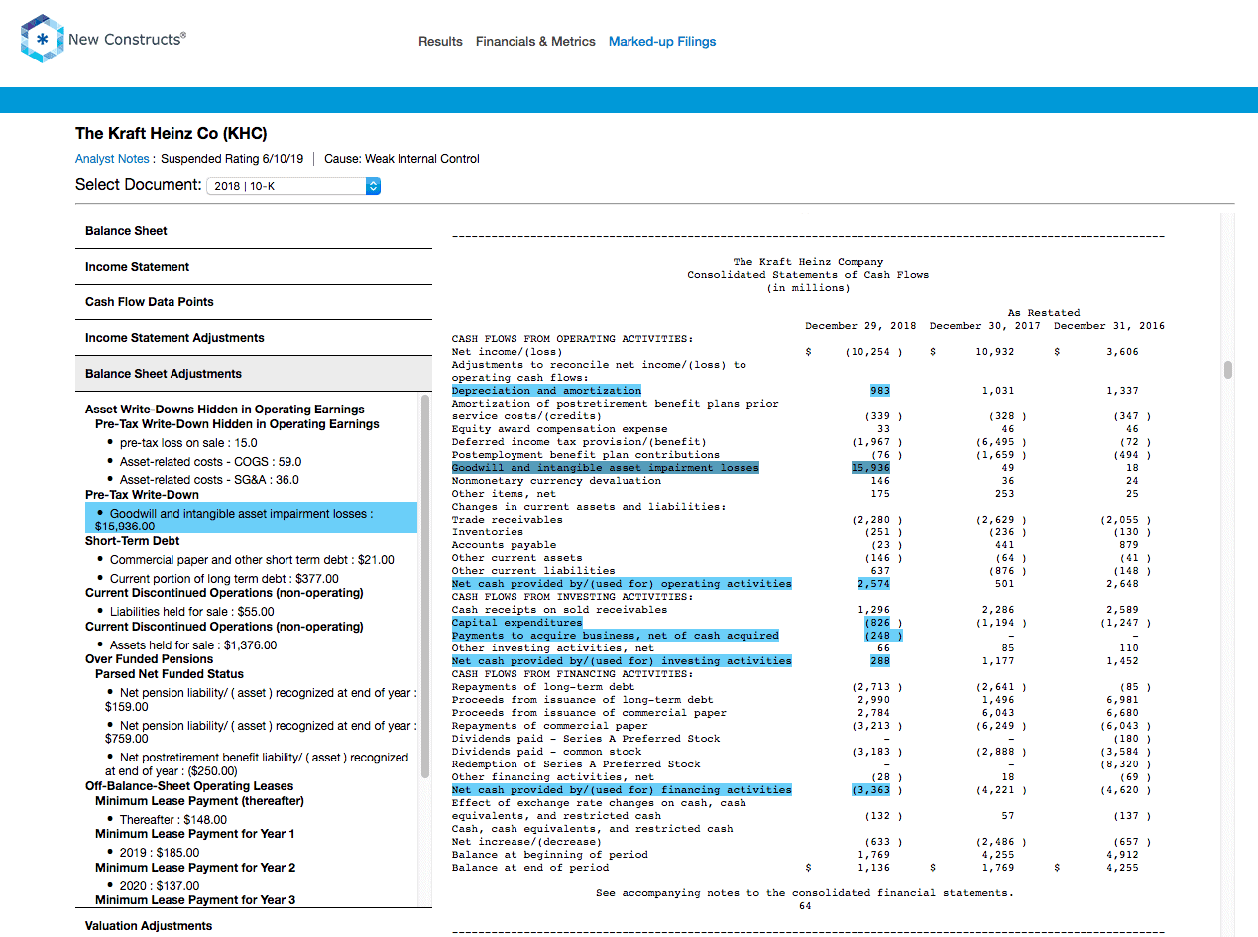Click highlighted Depreciation and amortization line
Screen dimensions: 1258x937
[x=546, y=391]
